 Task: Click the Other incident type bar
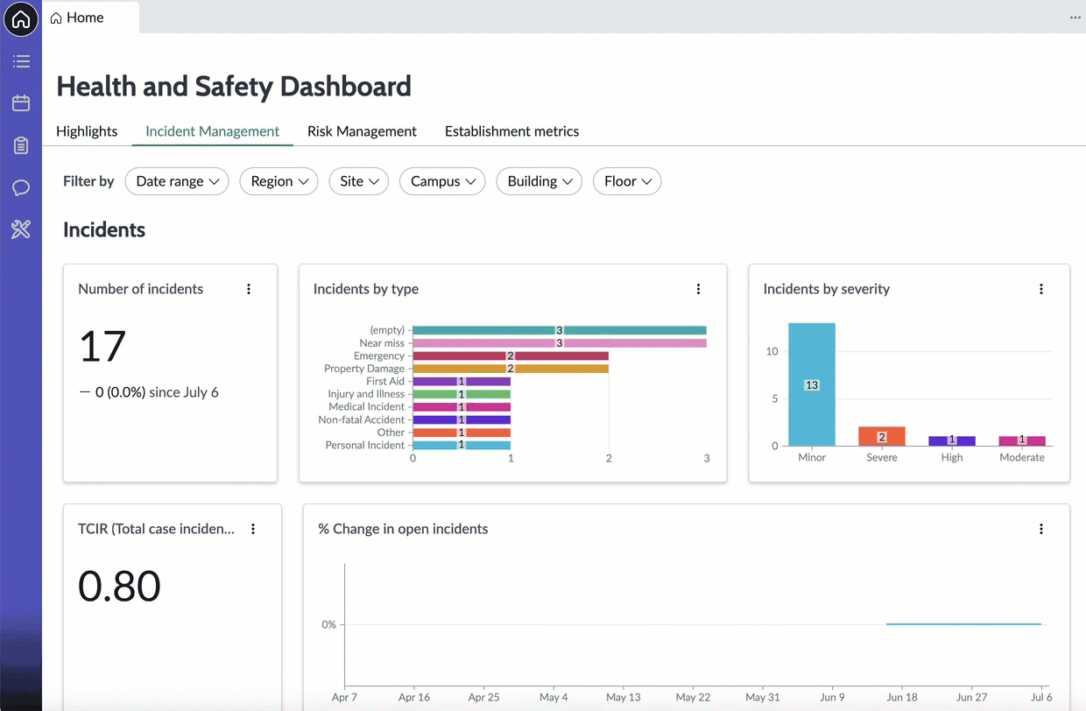click(462, 433)
